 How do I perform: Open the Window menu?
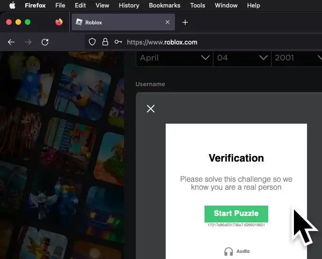point(226,5)
